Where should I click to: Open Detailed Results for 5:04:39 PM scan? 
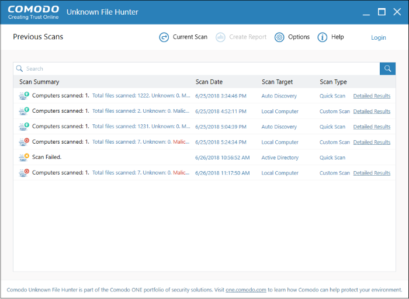(372, 127)
